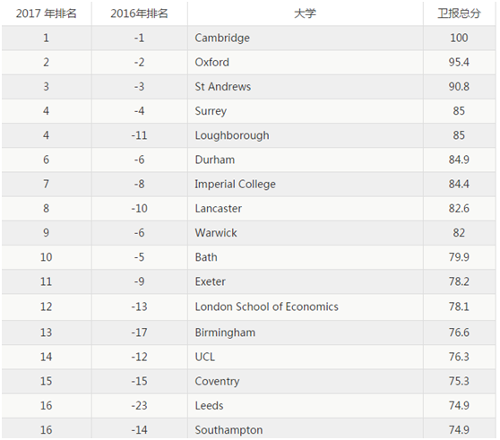Select the Cambridge university name
The height and width of the screenshot is (440, 500).
(x=222, y=38)
